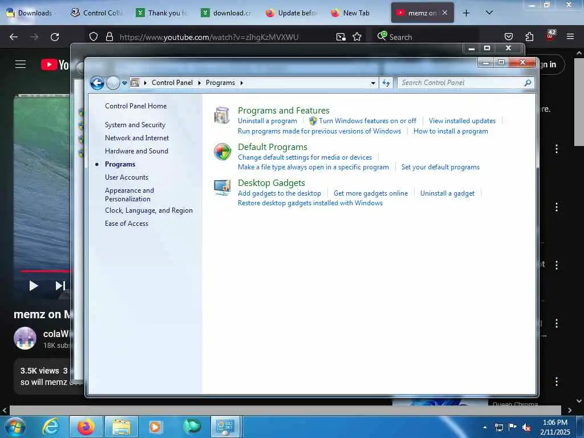Skip to next YouTube video
This screenshot has height=438, width=584.
[x=60, y=286]
